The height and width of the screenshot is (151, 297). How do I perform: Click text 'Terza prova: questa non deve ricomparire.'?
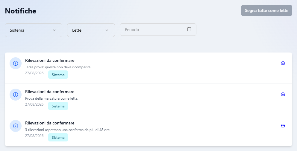pyautogui.click(x=58, y=67)
